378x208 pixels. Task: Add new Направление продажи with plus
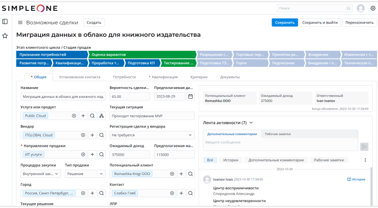[x=92, y=154]
